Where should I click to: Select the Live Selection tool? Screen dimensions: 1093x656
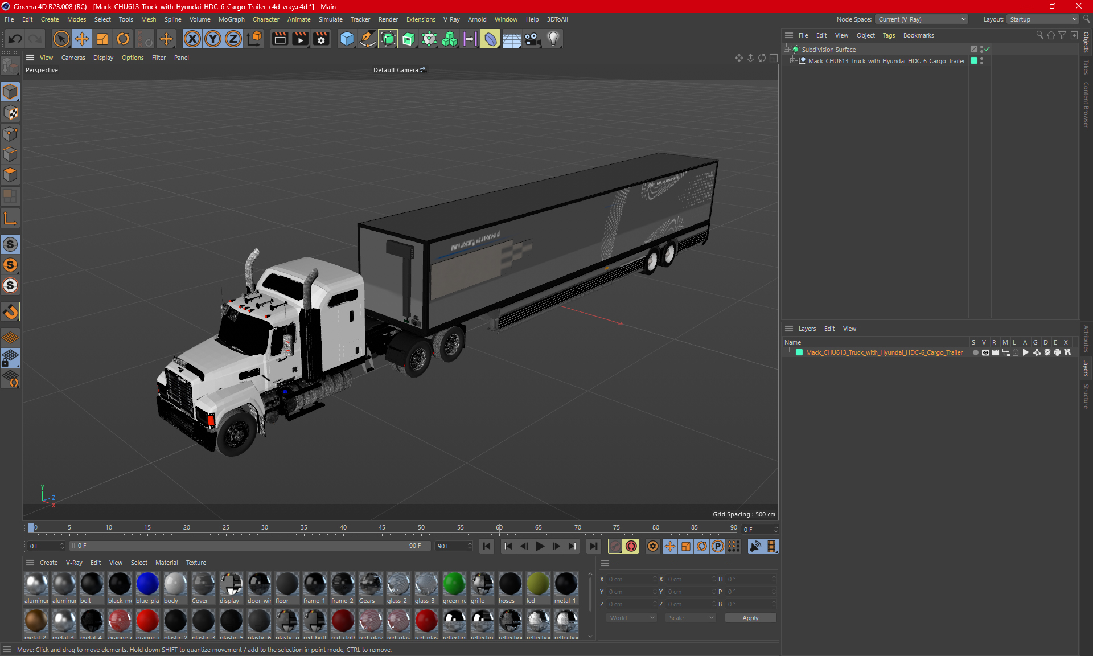[61, 39]
